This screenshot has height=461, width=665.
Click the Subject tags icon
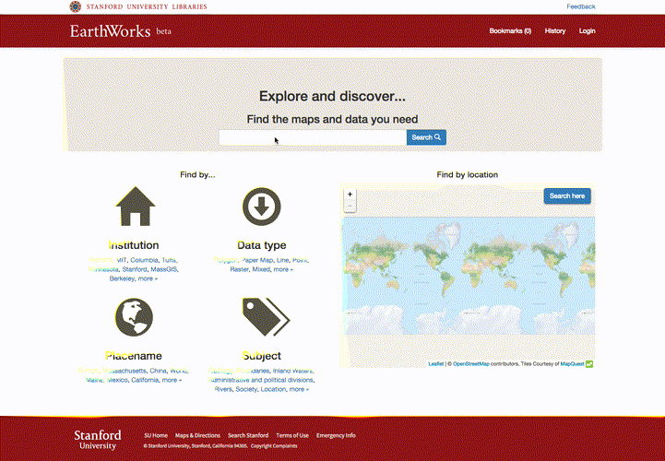click(264, 317)
